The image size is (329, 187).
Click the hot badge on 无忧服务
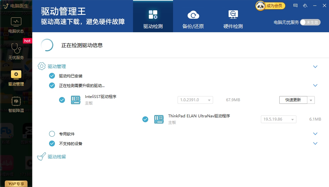click(x=27, y=41)
